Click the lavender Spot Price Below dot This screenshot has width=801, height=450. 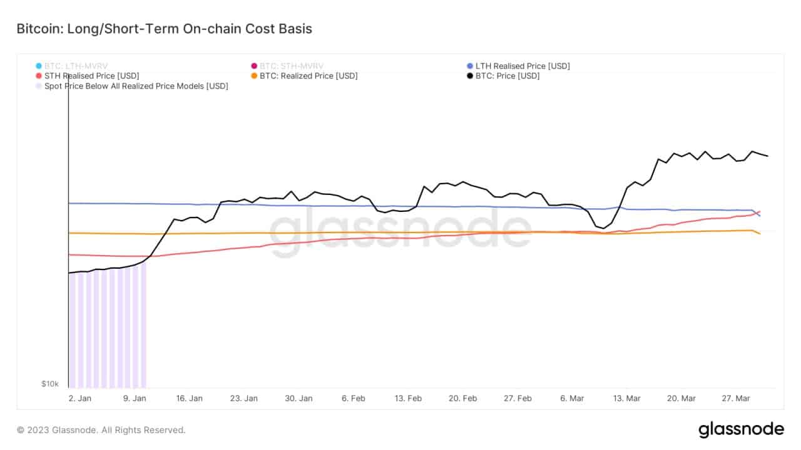pyautogui.click(x=38, y=86)
